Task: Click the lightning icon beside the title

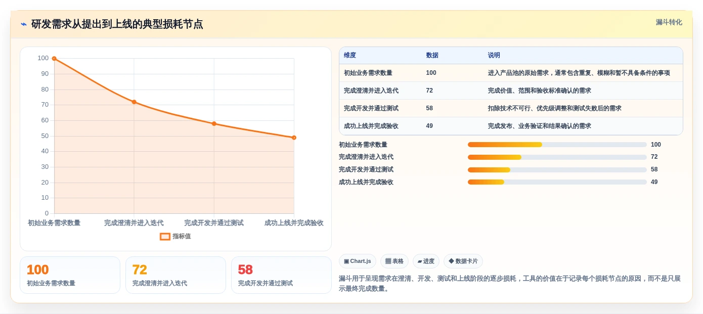Action: coord(24,24)
